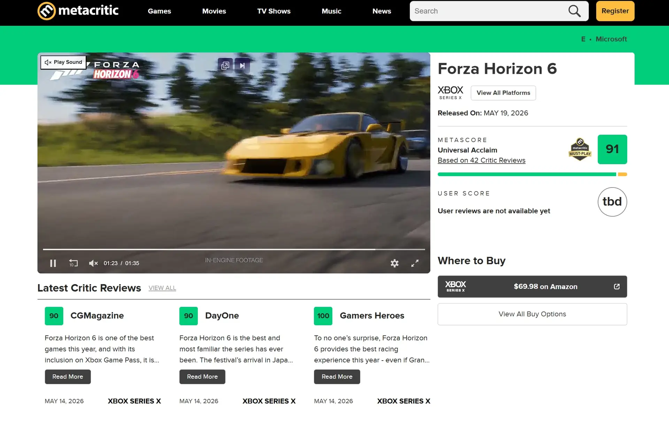Click the Play Sound button on video
This screenshot has width=669, height=425.
63,62
